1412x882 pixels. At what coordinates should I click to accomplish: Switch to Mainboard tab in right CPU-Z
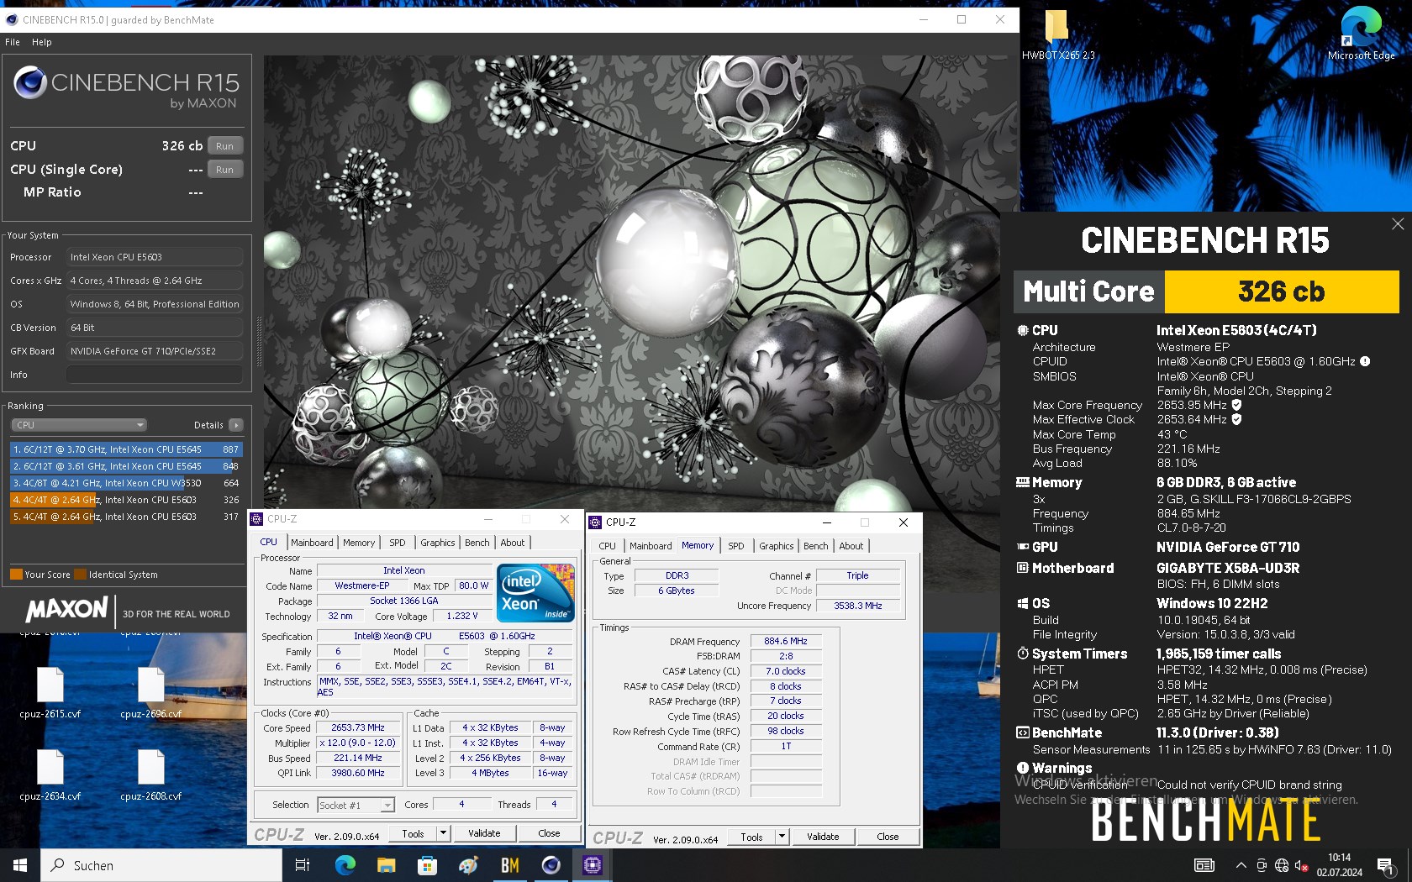[x=651, y=546]
